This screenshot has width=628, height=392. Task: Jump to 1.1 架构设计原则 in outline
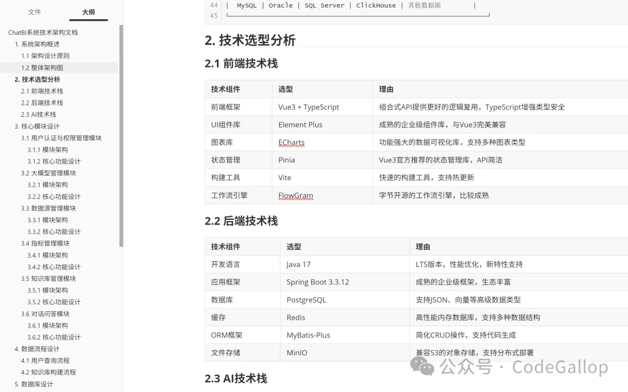coord(45,56)
